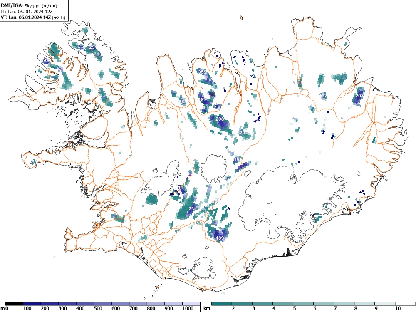The image size is (416, 312).
Task: Click the "300" tick label on the metre legend
Action: [x=63, y=309]
